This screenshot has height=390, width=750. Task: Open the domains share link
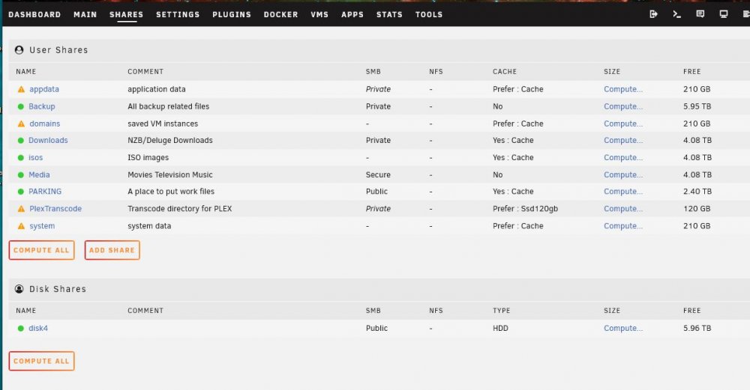point(44,124)
